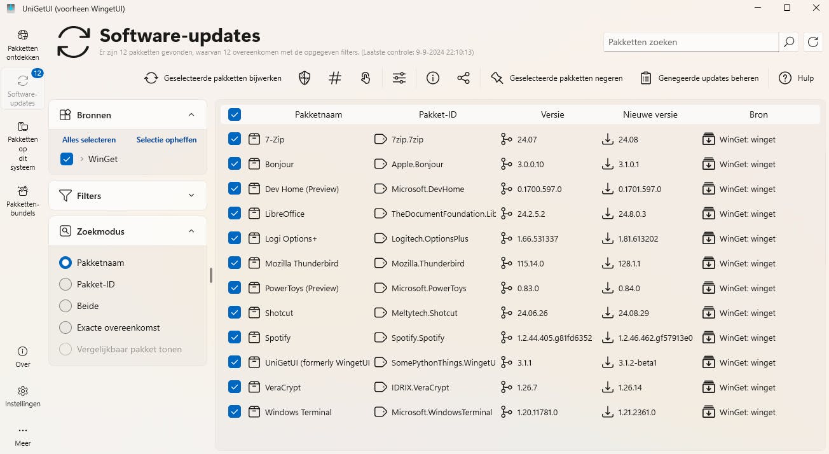Open Pakkettenbundels sidebar item

[23, 200]
